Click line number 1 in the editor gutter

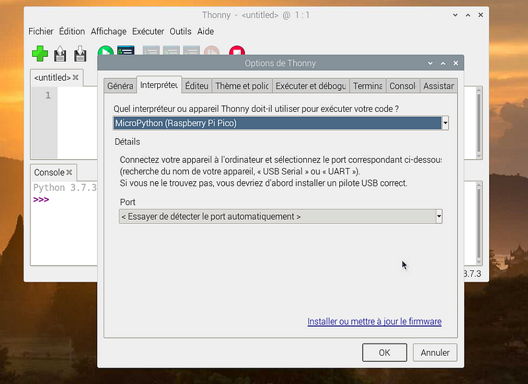(x=48, y=95)
